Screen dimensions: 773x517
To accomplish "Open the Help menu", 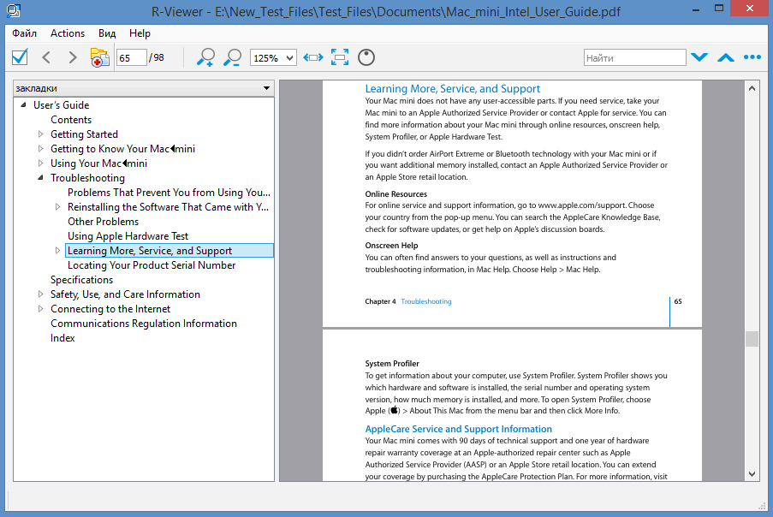I will pyautogui.click(x=140, y=33).
